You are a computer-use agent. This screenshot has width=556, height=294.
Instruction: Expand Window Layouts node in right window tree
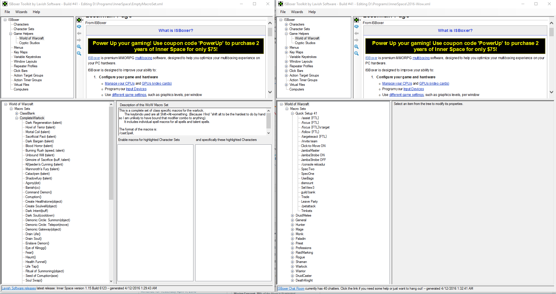click(286, 61)
